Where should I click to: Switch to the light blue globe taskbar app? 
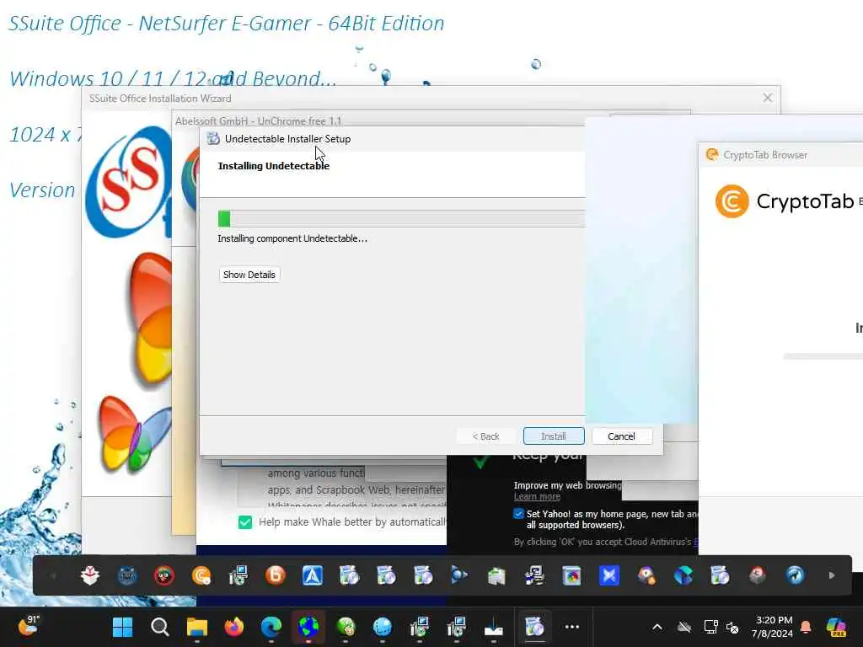(383, 627)
